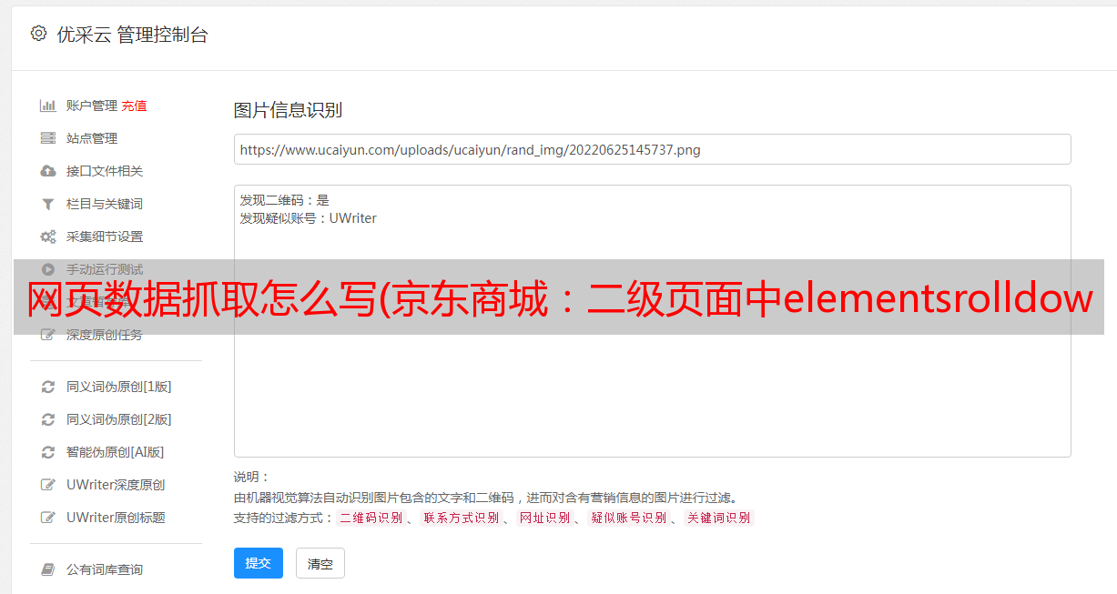Click inside the recognition result text area
Image resolution: width=1117 pixels, height=594 pixels.
(652, 321)
